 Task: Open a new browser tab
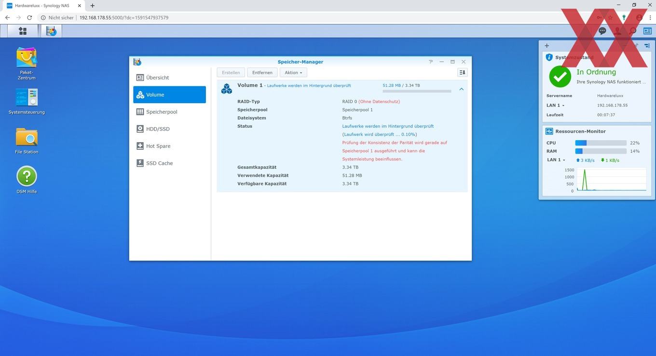pyautogui.click(x=93, y=5)
